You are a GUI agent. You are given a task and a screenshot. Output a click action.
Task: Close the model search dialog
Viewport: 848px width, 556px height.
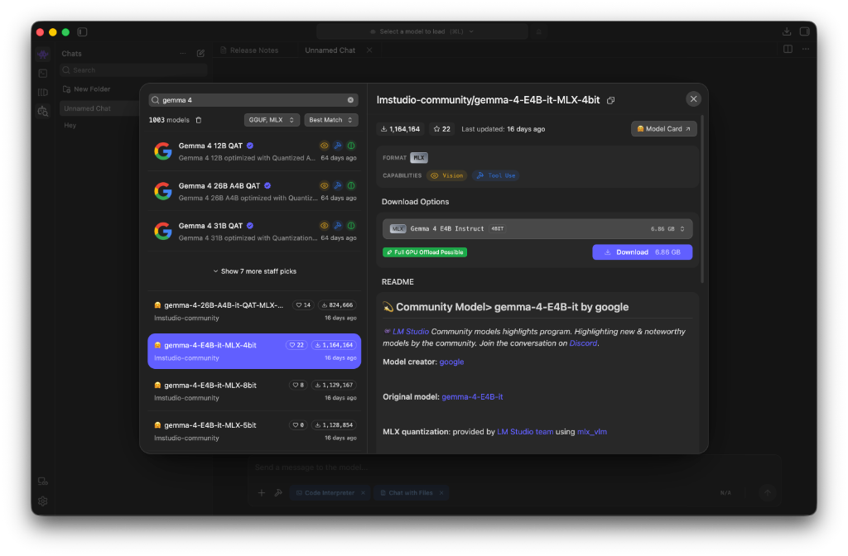tap(693, 99)
